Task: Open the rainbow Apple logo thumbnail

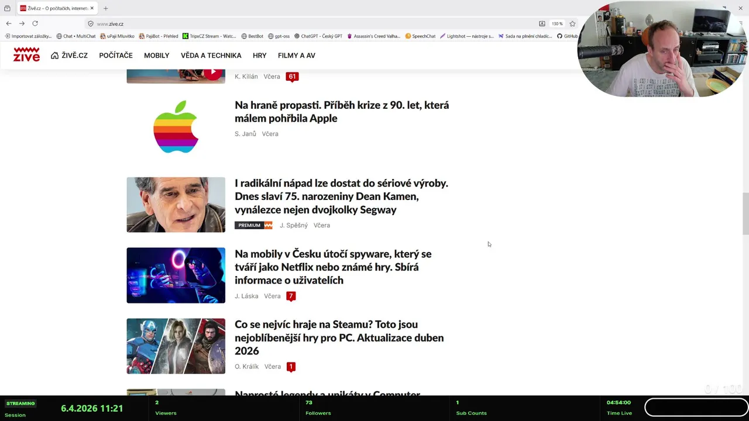Action: tap(176, 126)
